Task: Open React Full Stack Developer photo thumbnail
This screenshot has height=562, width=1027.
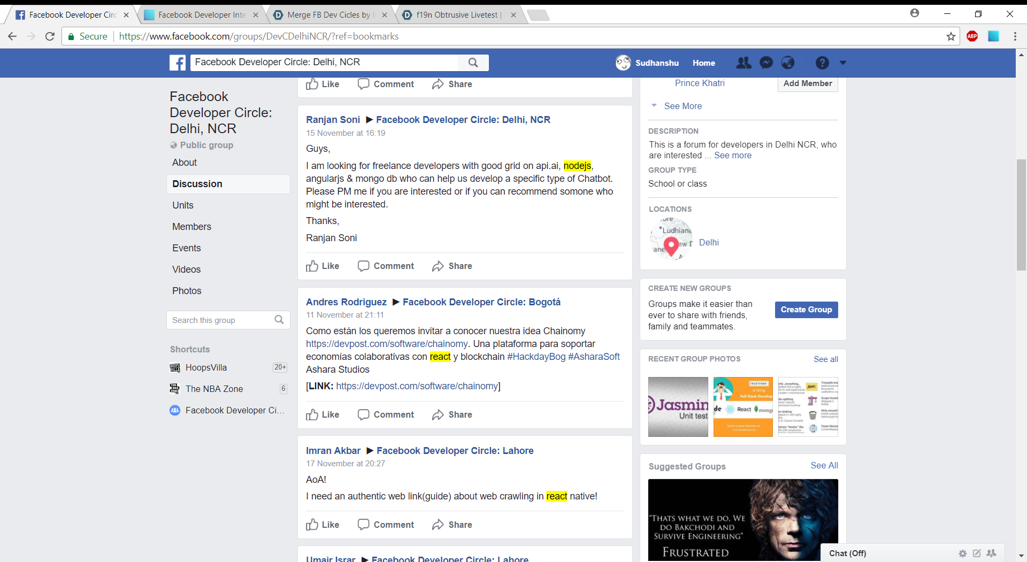Action: pos(743,407)
